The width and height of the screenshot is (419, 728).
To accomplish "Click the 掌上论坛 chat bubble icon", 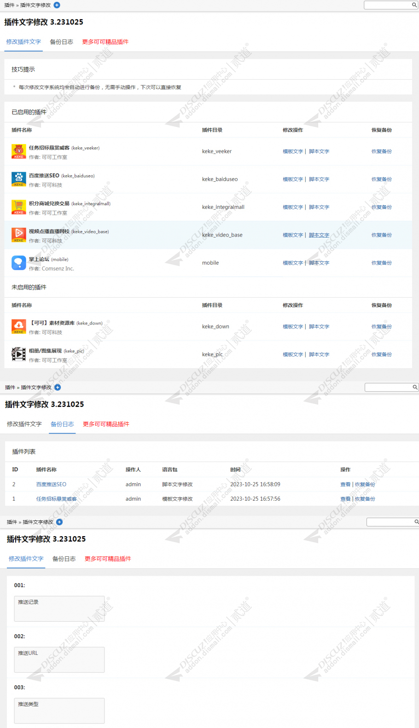I will 19,263.
